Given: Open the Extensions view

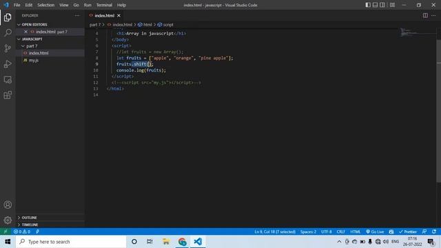Looking at the screenshot, I should [x=8, y=95].
